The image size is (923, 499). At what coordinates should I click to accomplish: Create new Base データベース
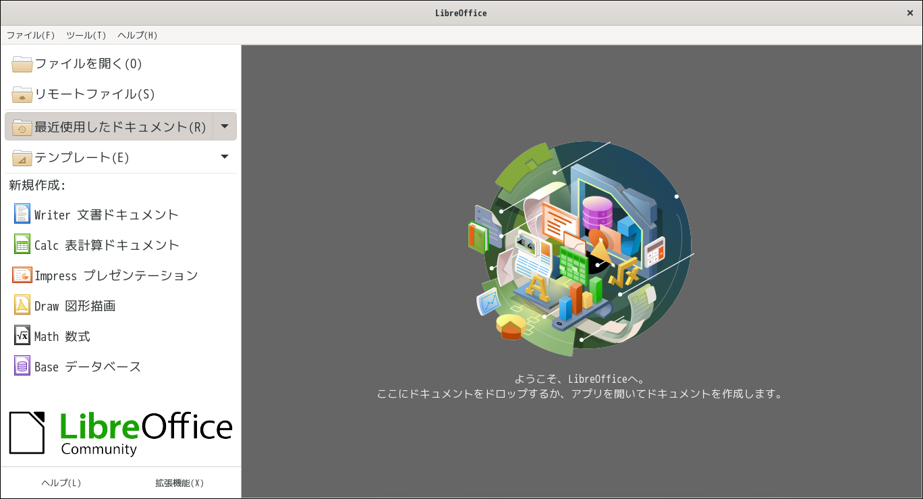pos(121,366)
